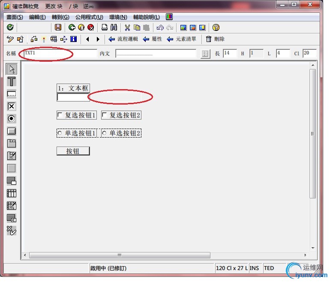Select the Input/Output field tool

pos(12,94)
